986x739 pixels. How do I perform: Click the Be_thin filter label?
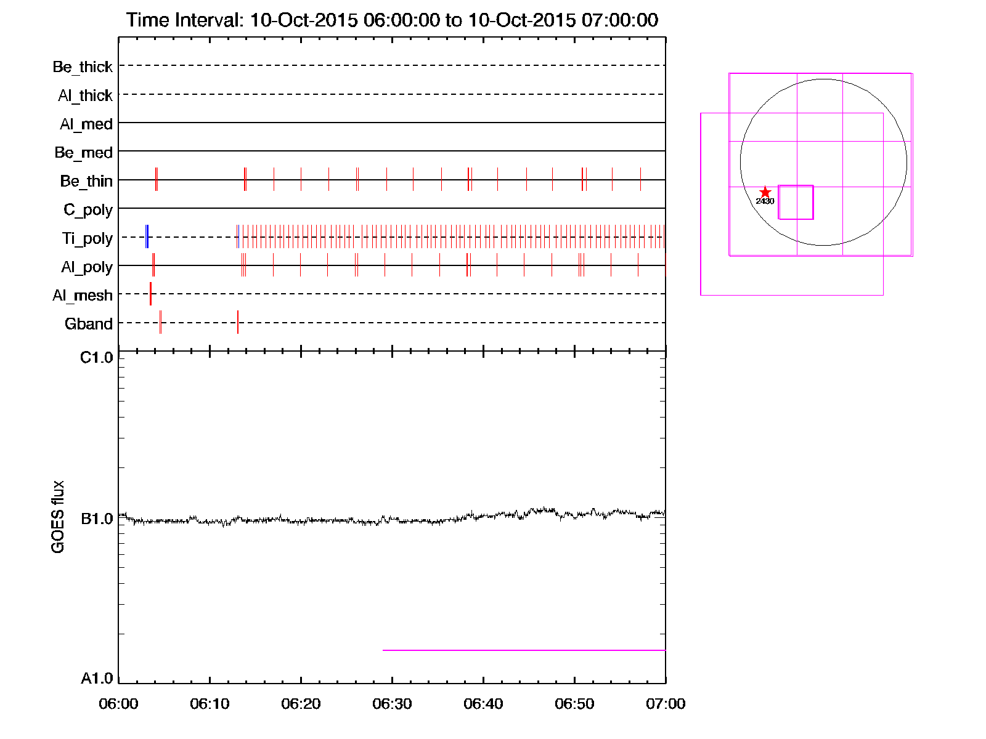(x=86, y=181)
